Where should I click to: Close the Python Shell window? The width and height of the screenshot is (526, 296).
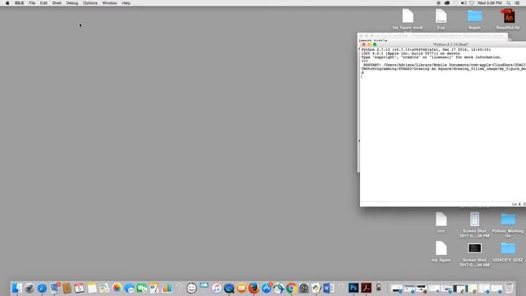(363, 44)
